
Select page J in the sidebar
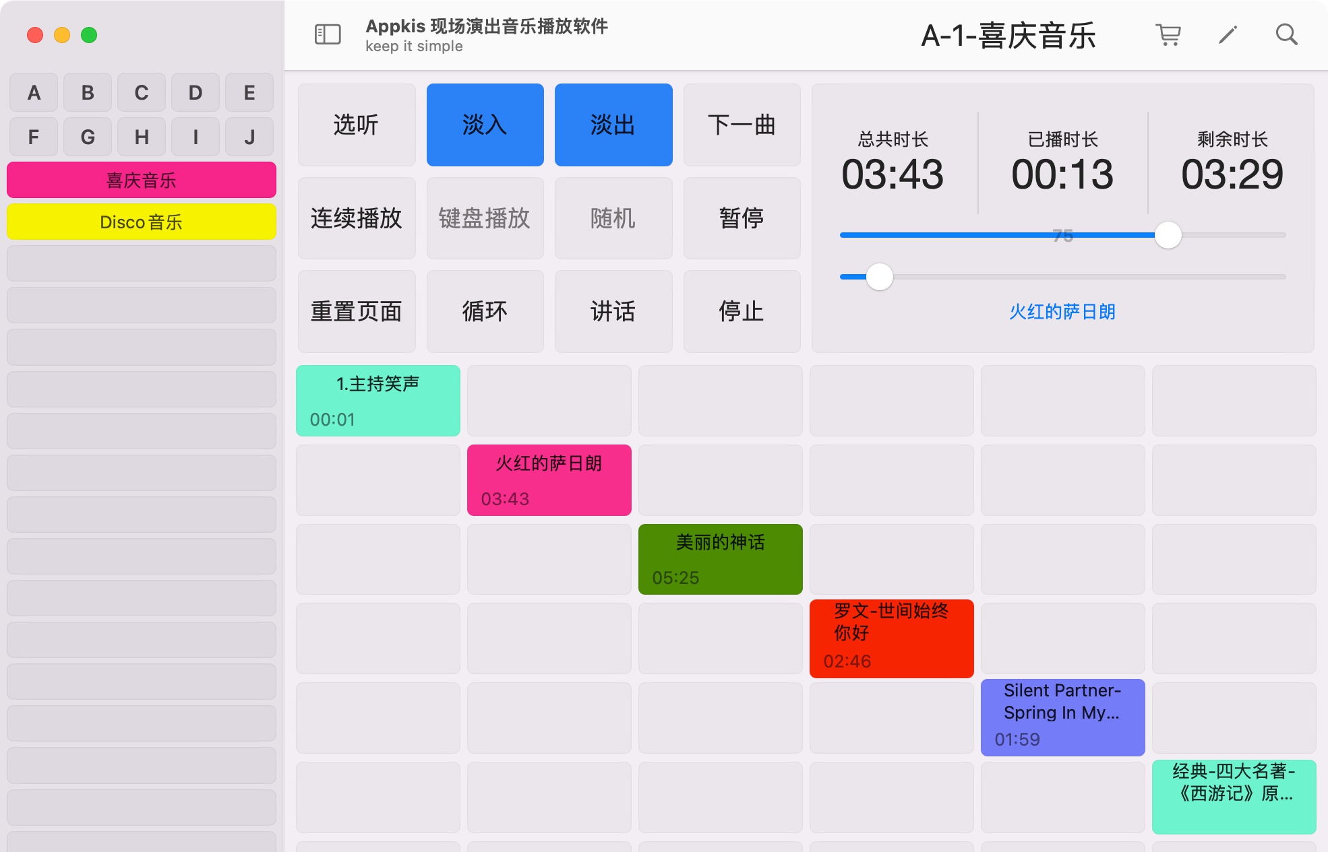pyautogui.click(x=249, y=137)
